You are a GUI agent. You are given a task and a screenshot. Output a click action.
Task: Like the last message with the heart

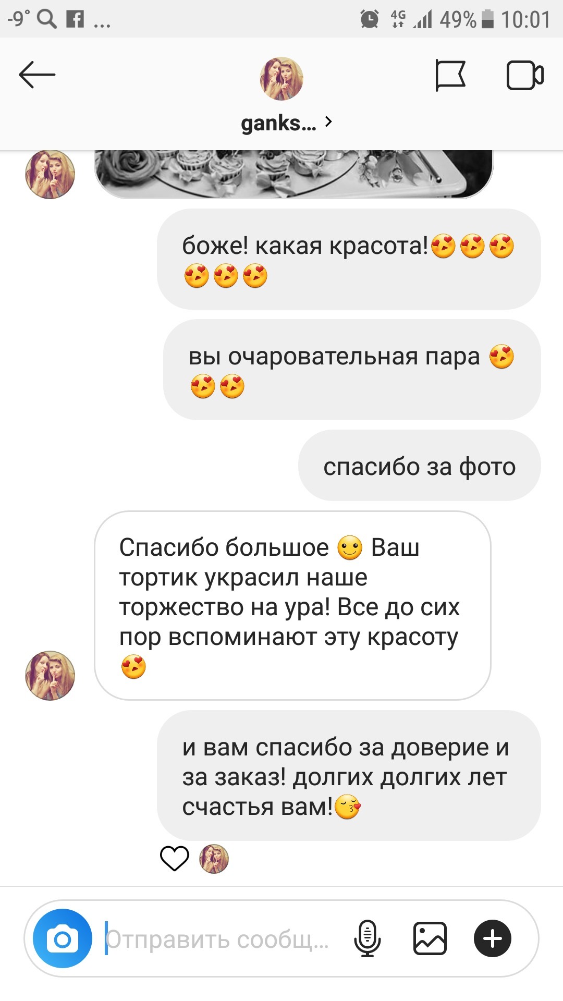point(174,859)
